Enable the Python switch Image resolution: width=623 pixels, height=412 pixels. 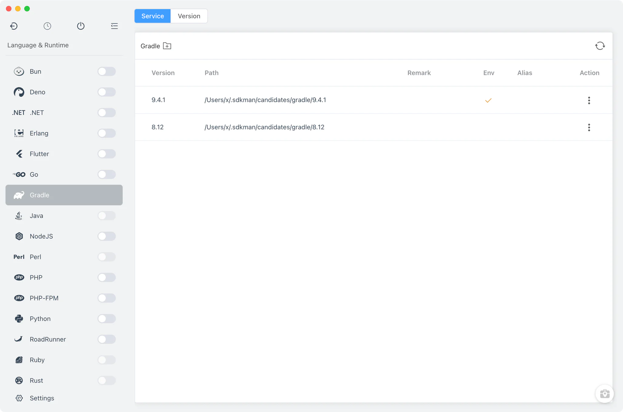[106, 319]
